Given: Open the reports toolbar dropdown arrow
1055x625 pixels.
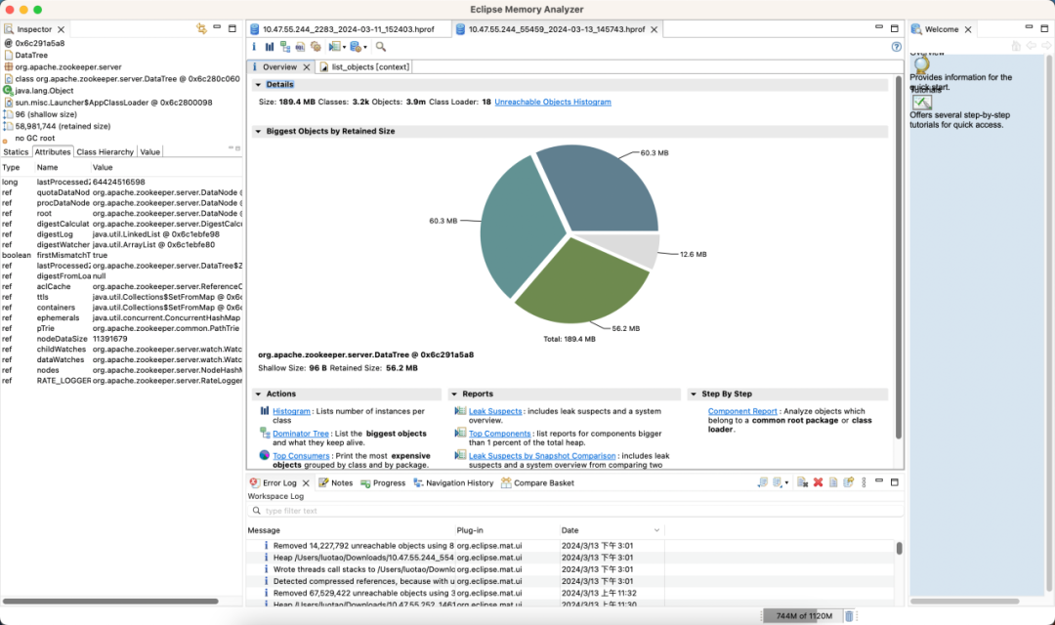Looking at the screenshot, I should click(344, 48).
